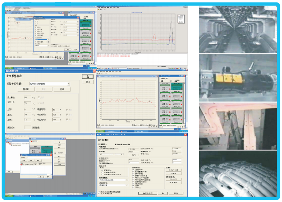Click 取消 in the alarm parameters dialog
282x202 pixels.
click(88, 82)
